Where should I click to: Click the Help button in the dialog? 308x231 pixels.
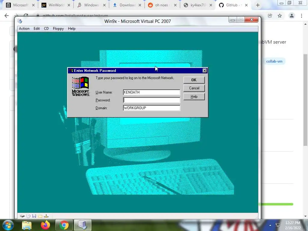pyautogui.click(x=194, y=97)
